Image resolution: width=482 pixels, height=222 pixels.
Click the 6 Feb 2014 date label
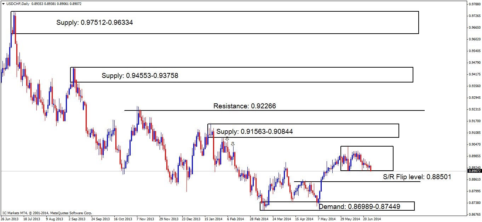236,219
